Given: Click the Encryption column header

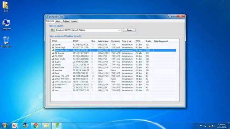Looking at the screenshot, I should tap(116, 41).
